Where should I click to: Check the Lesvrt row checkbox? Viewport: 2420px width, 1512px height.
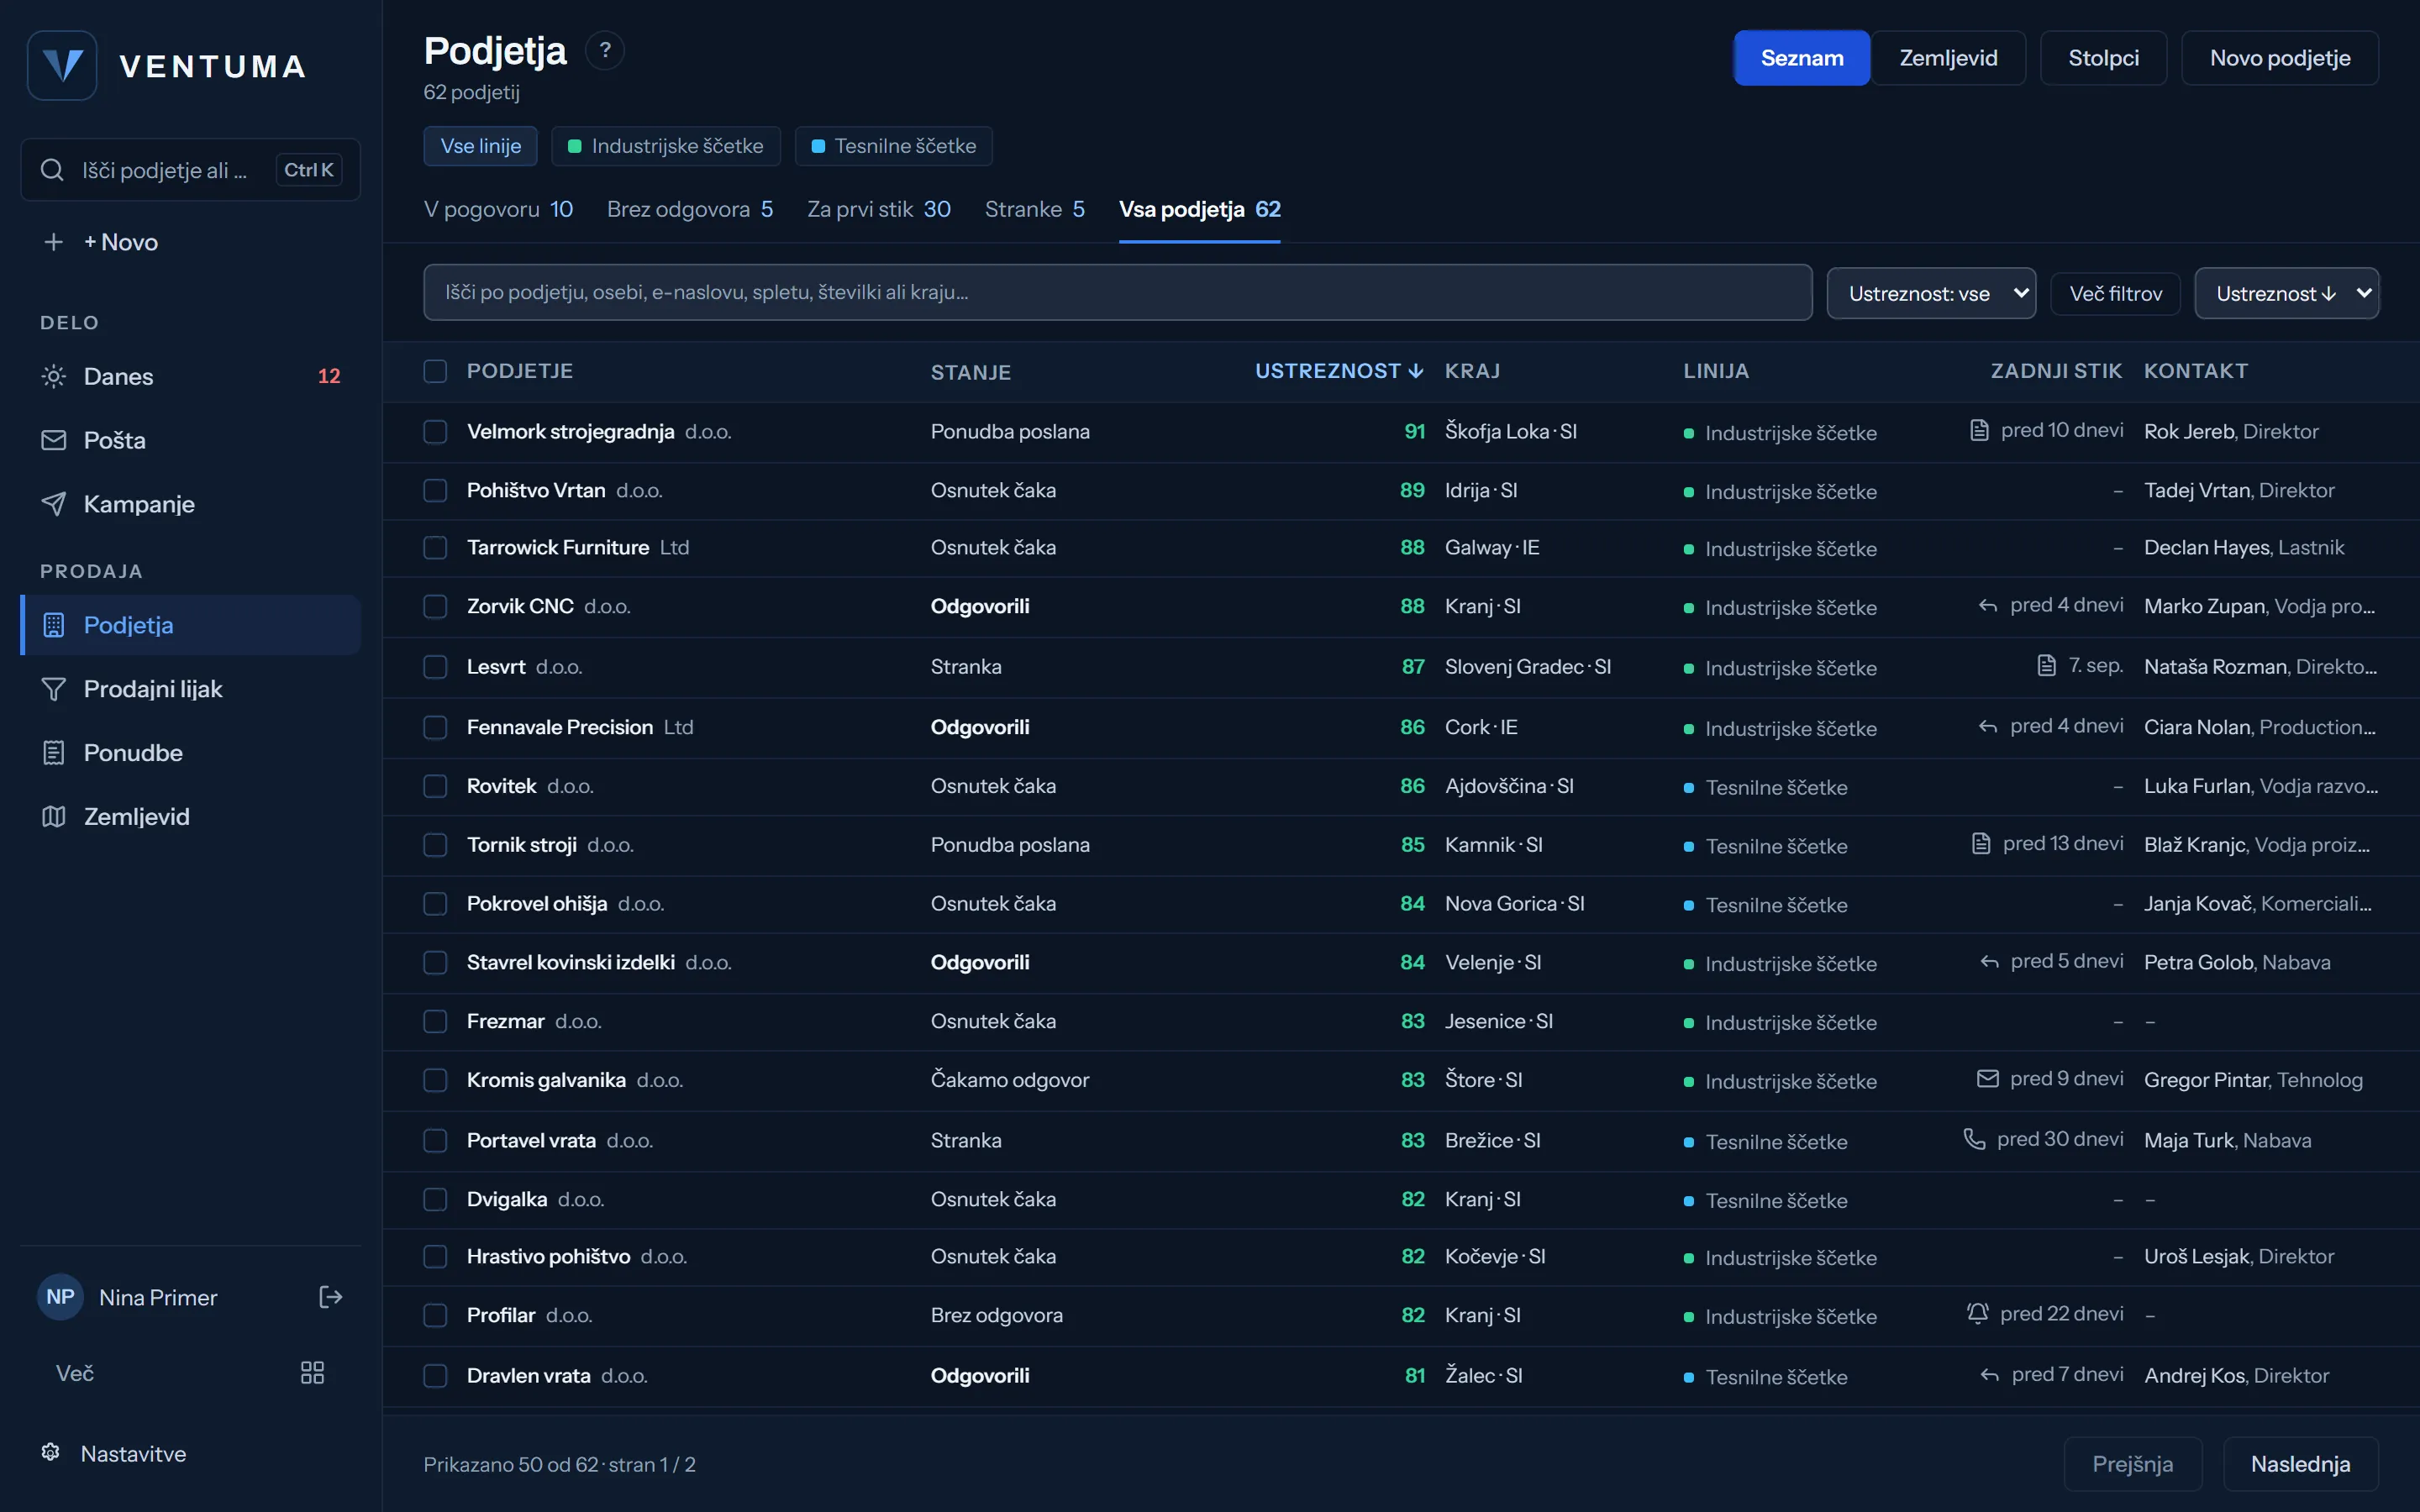coord(435,667)
